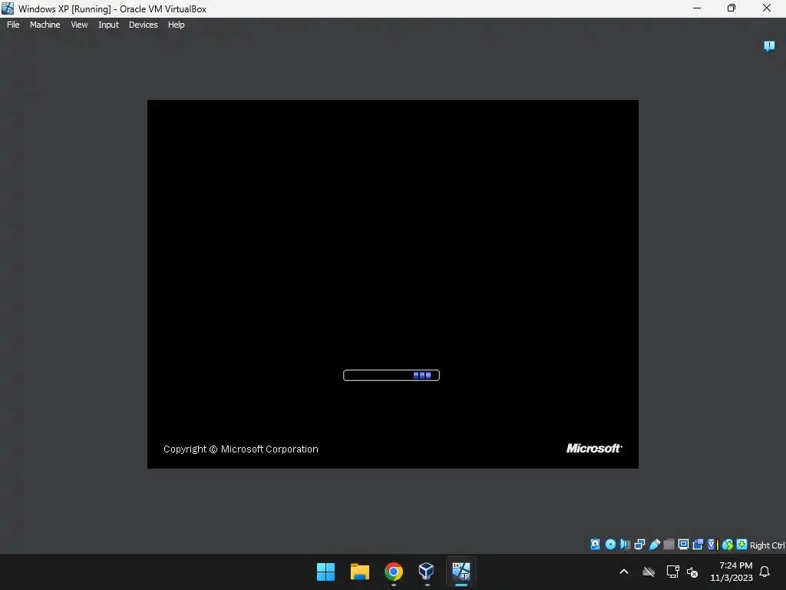Launch Google Chrome from the taskbar
The height and width of the screenshot is (590, 786).
click(394, 572)
